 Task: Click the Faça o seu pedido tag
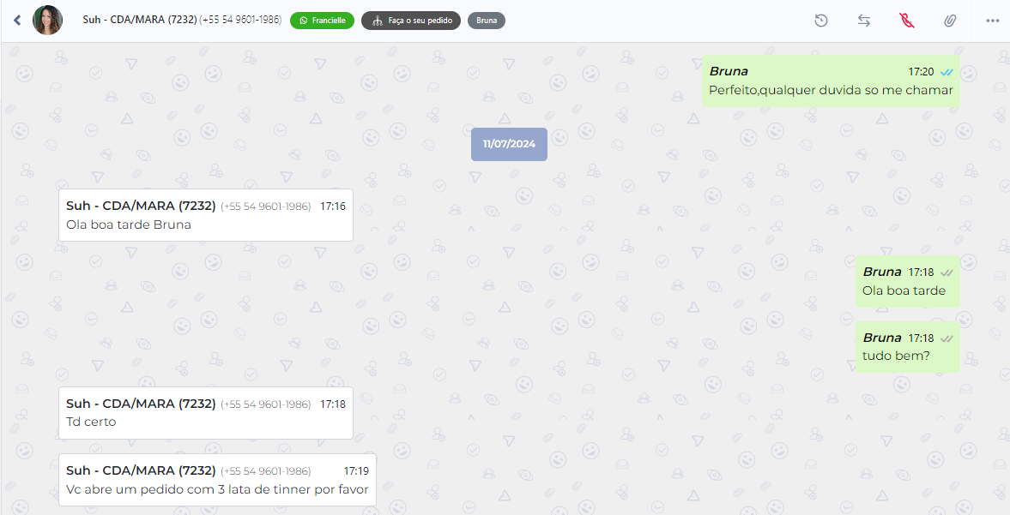[x=411, y=21]
